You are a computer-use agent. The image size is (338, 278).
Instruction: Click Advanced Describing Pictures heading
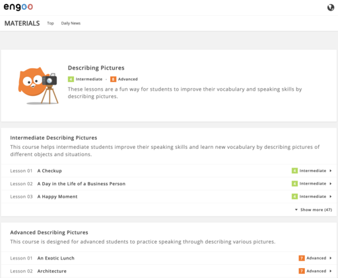coord(49,232)
